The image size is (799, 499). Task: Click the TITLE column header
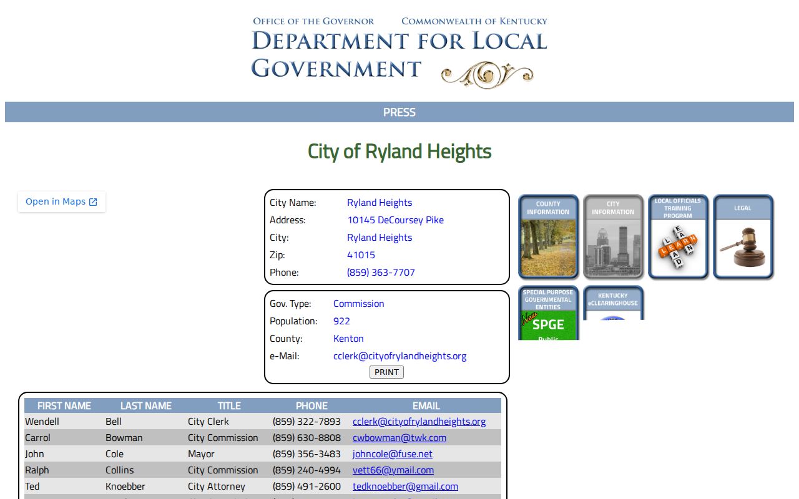point(229,405)
